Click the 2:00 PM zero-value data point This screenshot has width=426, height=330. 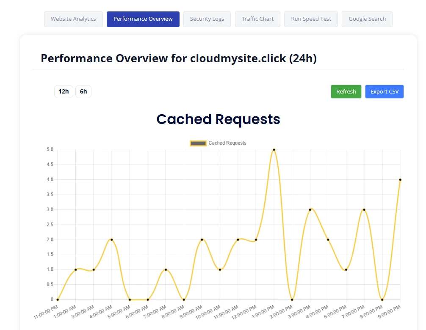(x=292, y=299)
